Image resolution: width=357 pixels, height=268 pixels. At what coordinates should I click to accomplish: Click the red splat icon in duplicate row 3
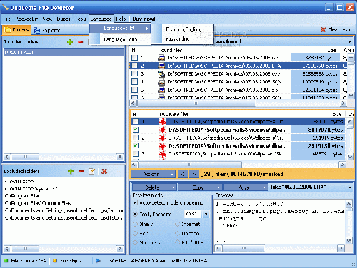pyautogui.click(x=163, y=154)
